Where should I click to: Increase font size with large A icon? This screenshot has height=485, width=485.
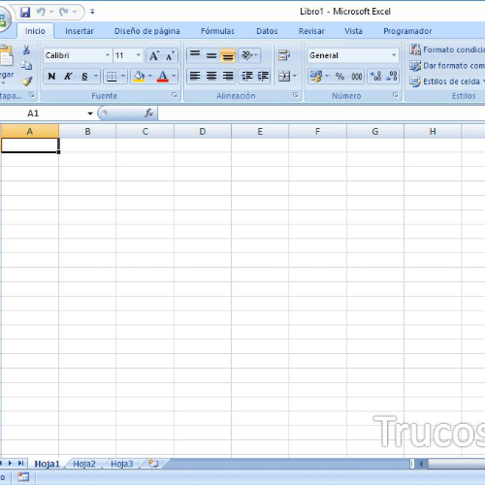[x=154, y=55]
